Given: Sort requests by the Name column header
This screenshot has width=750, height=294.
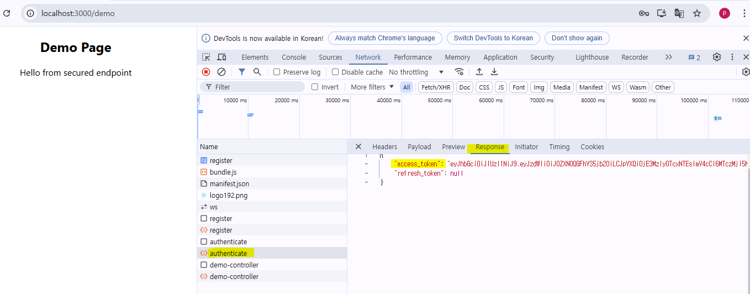Looking at the screenshot, I should pos(272,146).
